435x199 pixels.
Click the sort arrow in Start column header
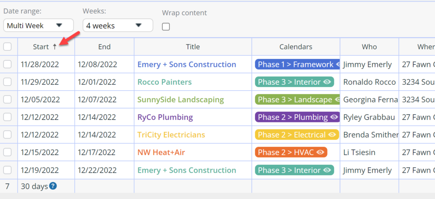click(55, 47)
